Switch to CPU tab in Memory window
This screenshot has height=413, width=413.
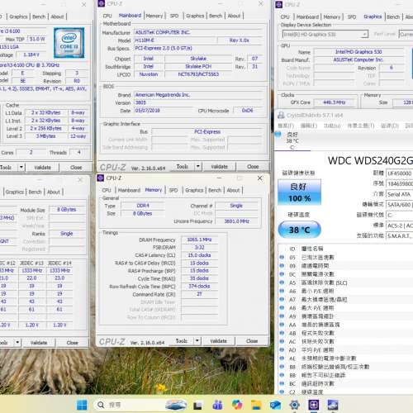107,190
